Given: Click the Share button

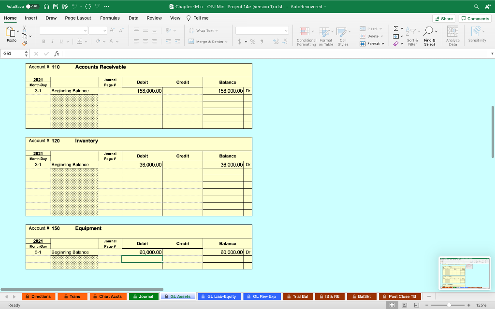Looking at the screenshot, I should click(x=443, y=18).
